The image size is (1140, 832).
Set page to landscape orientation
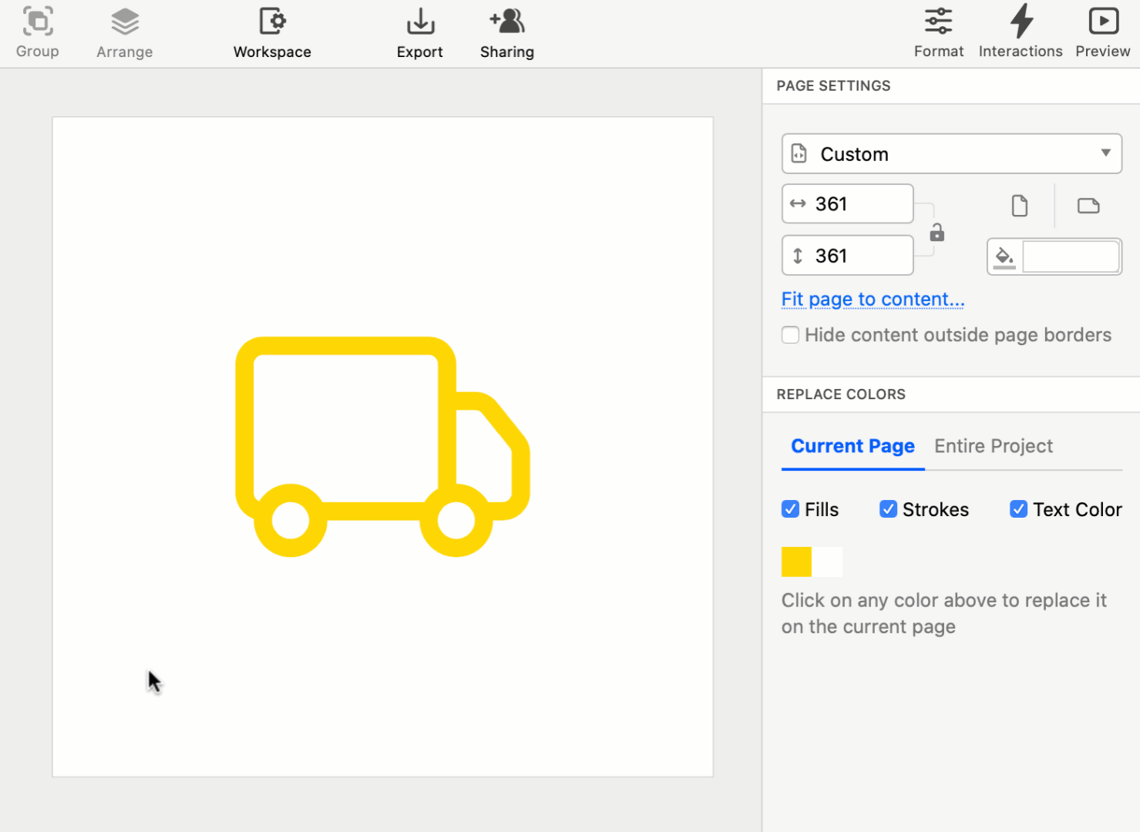(1088, 206)
